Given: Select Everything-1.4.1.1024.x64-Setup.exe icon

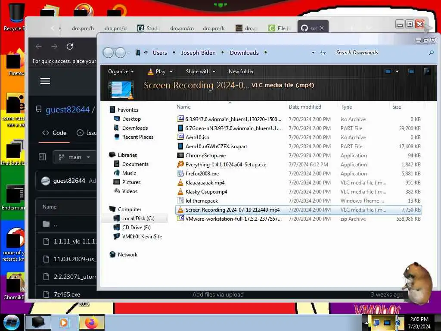Looking at the screenshot, I should tap(180, 164).
